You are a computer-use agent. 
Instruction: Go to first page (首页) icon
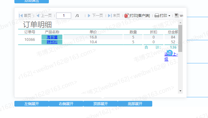pos(21,16)
